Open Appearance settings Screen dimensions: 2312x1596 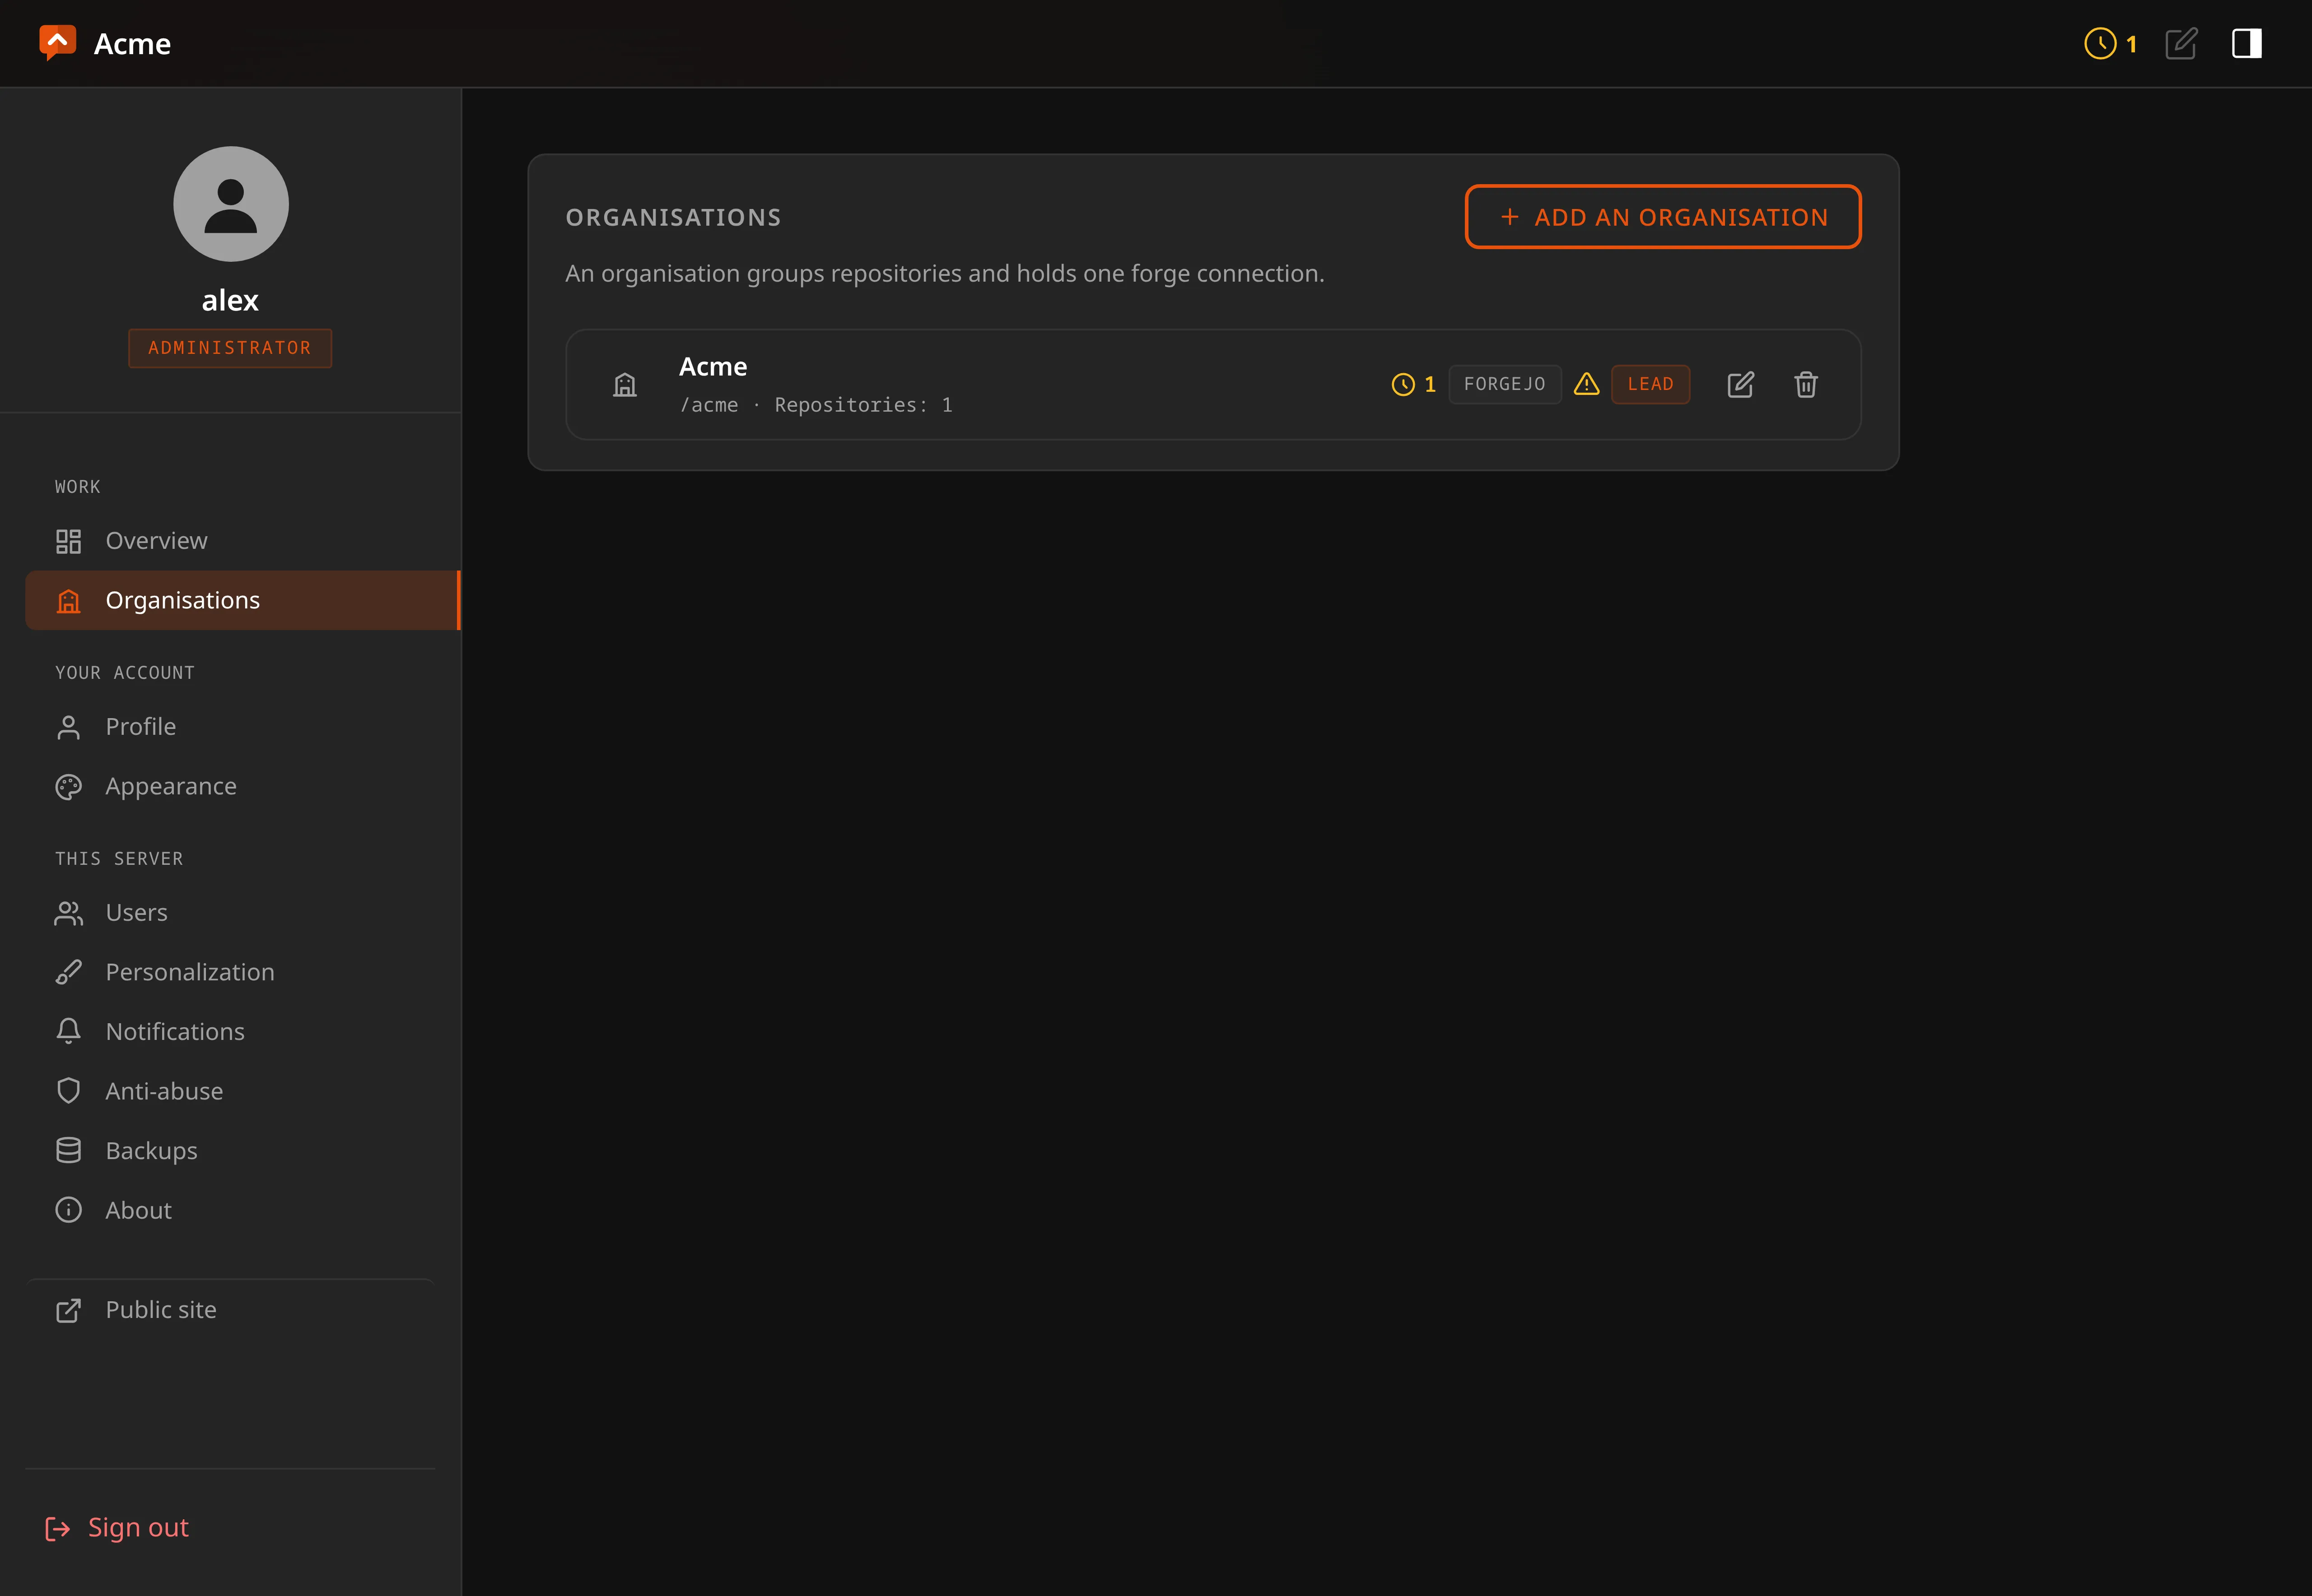243,786
